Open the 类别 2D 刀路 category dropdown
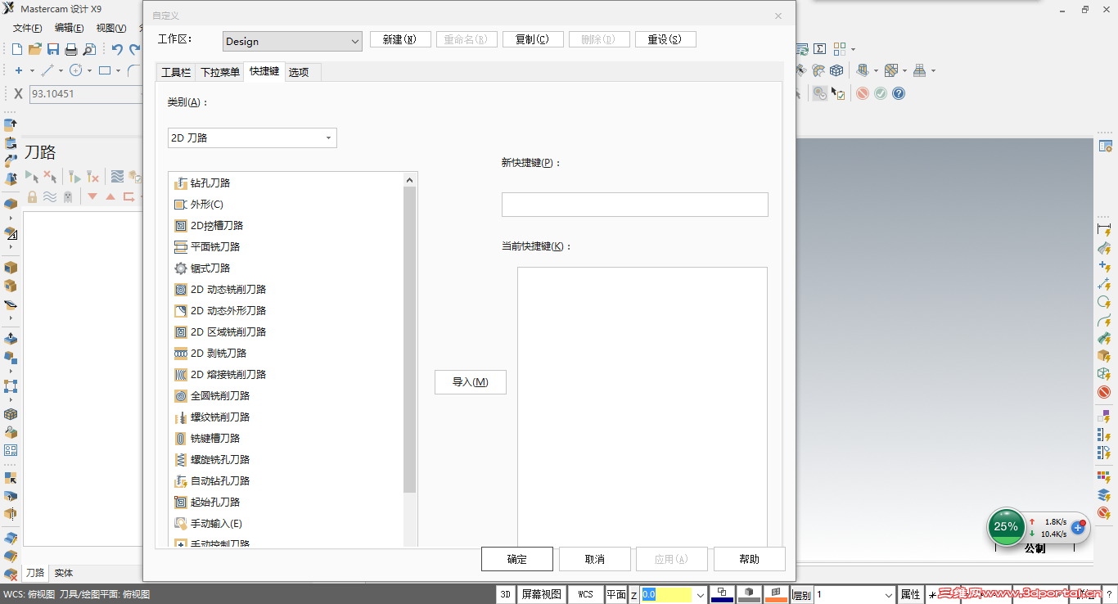 [252, 137]
